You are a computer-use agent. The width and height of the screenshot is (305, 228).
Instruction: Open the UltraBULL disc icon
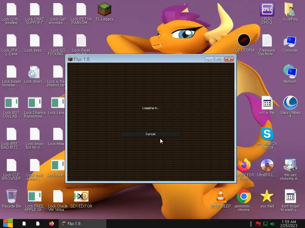click(267, 168)
